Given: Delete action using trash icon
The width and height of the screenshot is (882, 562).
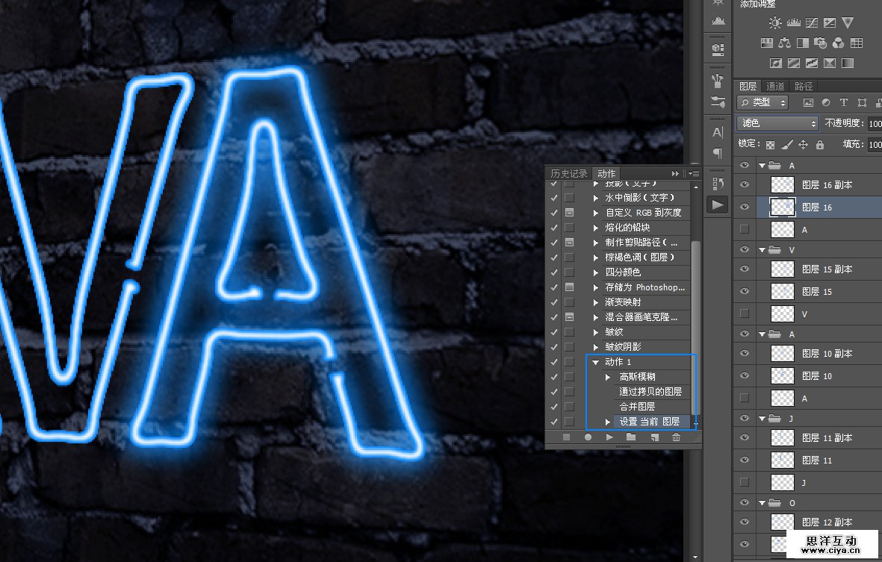Looking at the screenshot, I should [x=676, y=437].
